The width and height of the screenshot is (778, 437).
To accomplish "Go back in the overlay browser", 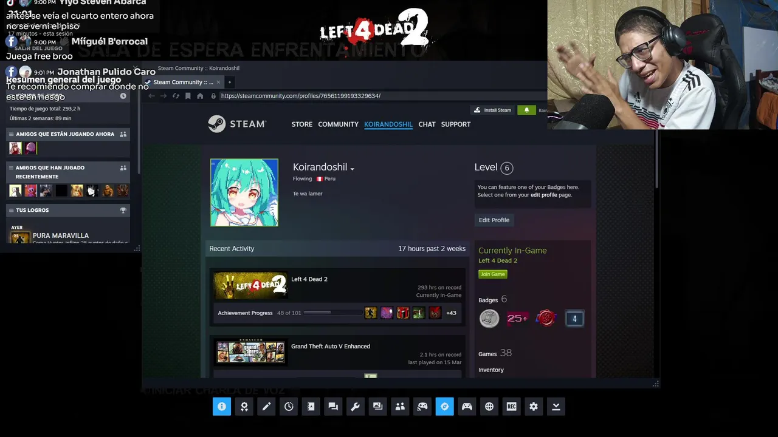I will click(151, 96).
